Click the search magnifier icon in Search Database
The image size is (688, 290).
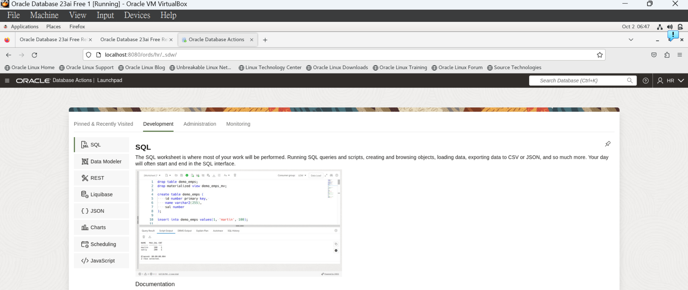pyautogui.click(x=630, y=80)
